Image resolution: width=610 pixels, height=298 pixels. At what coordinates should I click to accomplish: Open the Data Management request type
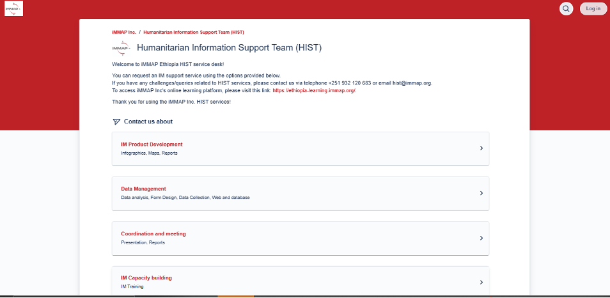(301, 193)
